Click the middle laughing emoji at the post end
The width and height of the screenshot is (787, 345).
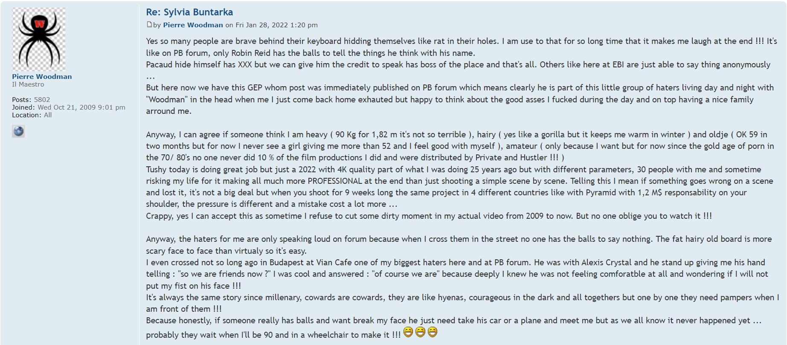(420, 332)
